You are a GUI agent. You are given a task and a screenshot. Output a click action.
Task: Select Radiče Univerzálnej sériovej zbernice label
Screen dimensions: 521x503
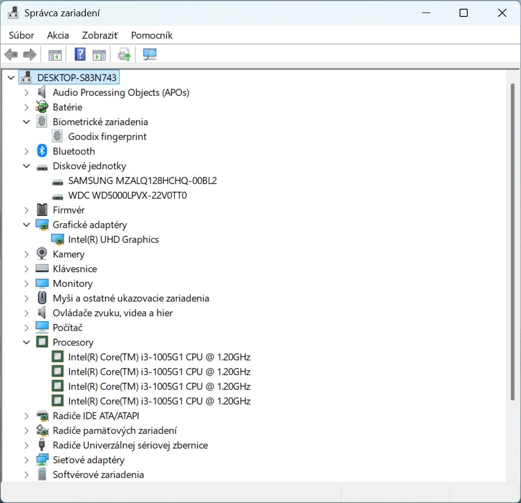click(x=131, y=445)
